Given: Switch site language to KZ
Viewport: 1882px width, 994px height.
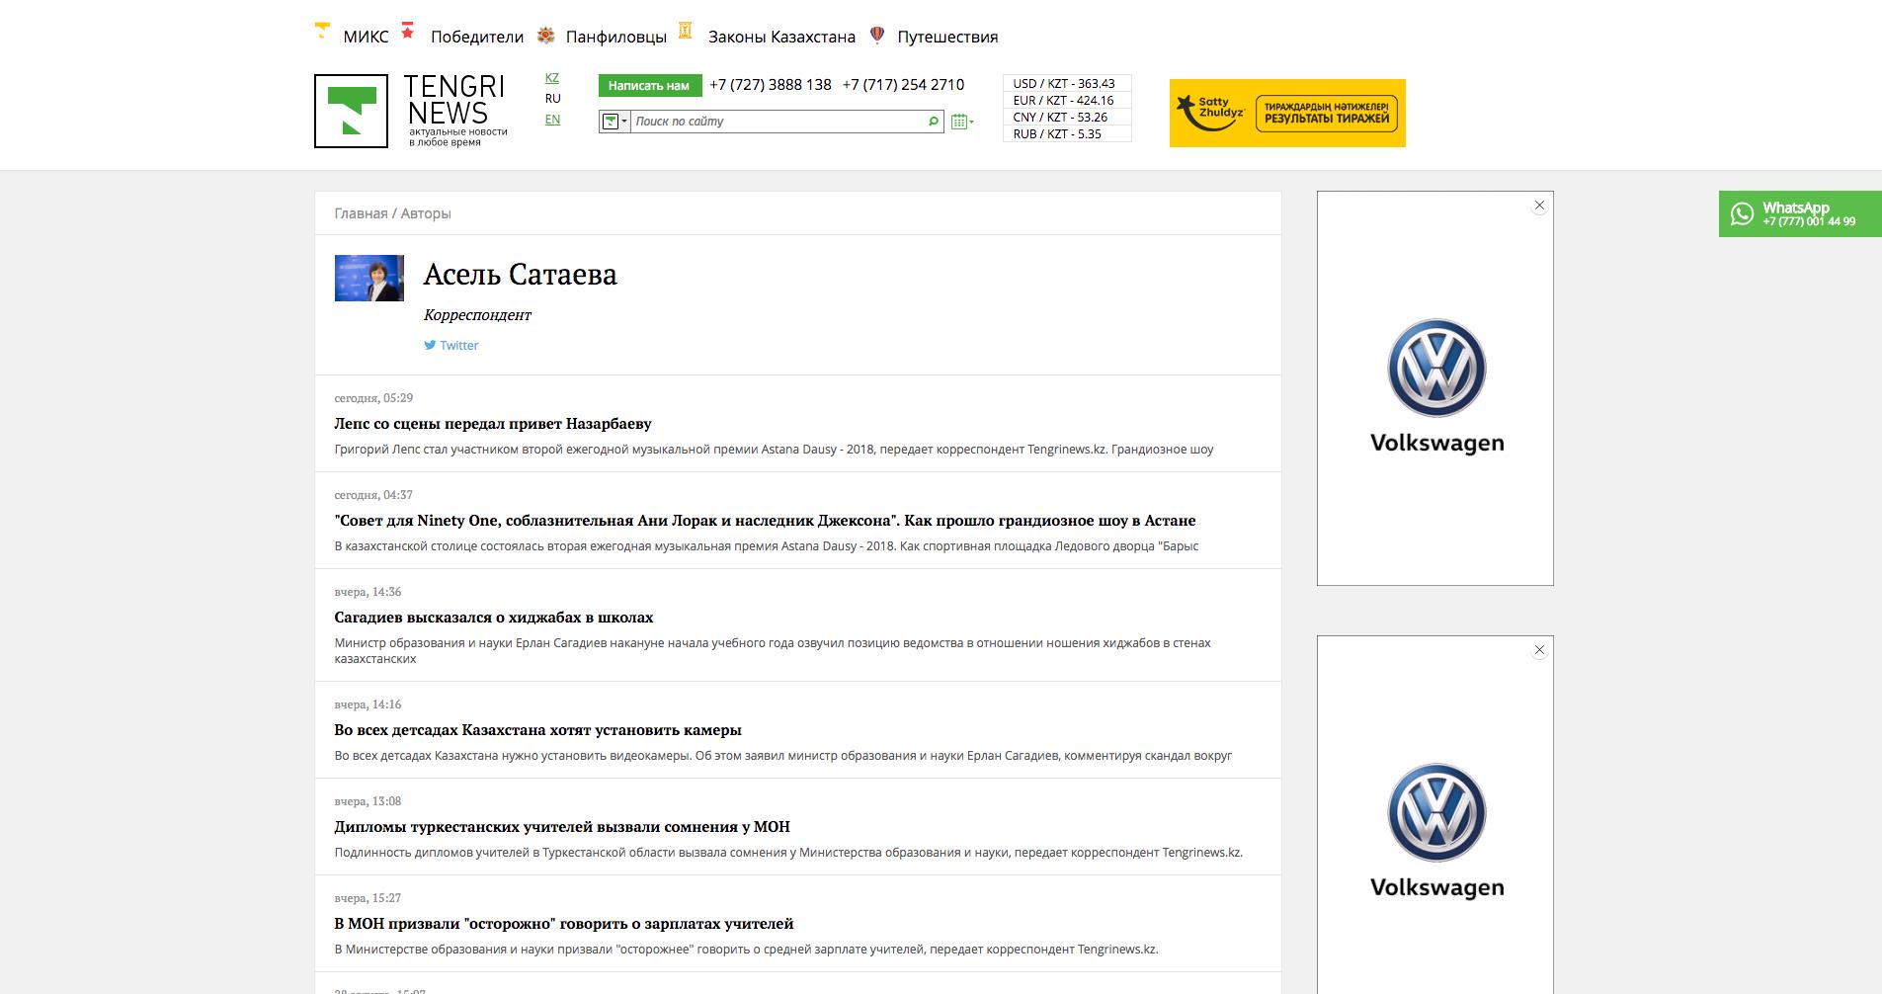Looking at the screenshot, I should pyautogui.click(x=552, y=78).
